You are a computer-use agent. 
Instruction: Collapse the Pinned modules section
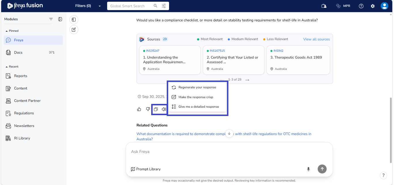[x=7, y=31]
